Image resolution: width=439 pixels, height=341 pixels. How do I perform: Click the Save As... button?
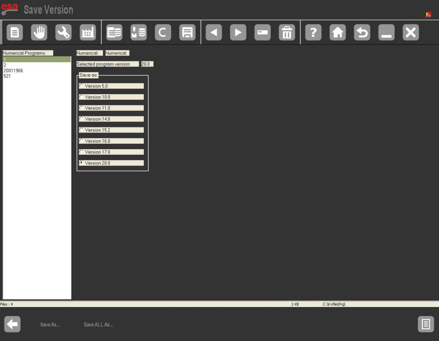(50, 325)
